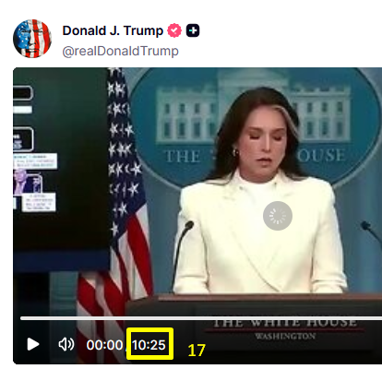The width and height of the screenshot is (382, 369).
Task: Click the White House Washington podium sign
Action: [x=285, y=329]
